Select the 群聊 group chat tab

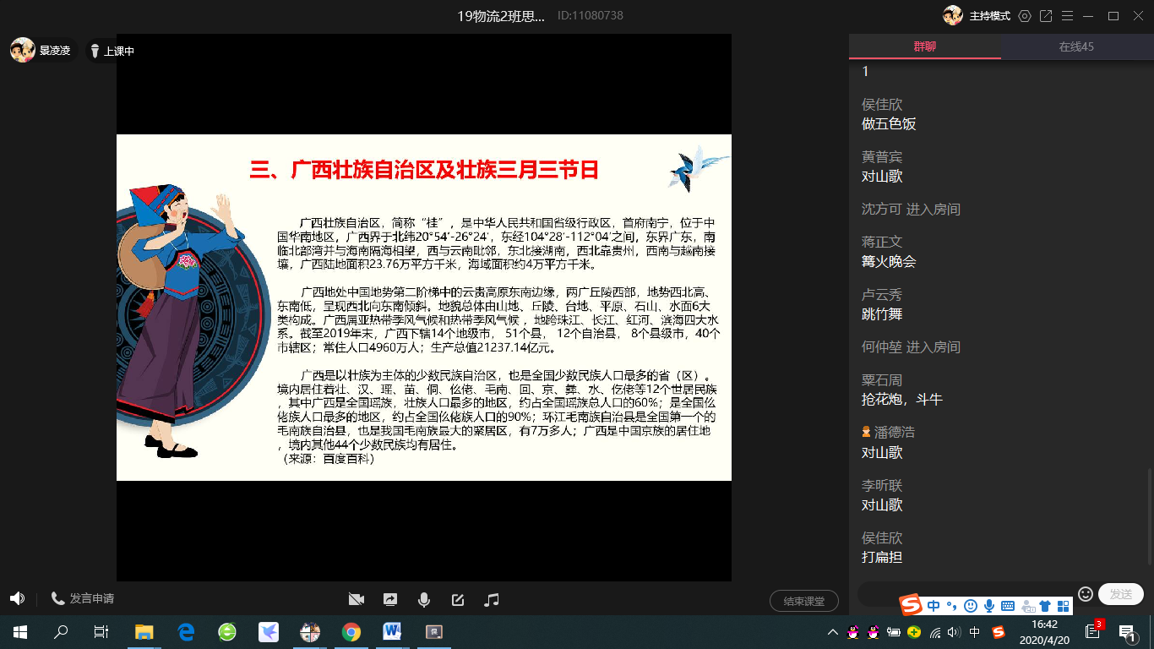pos(924,46)
